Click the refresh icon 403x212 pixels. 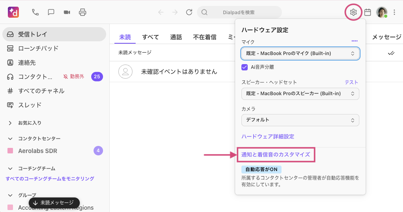point(189,12)
